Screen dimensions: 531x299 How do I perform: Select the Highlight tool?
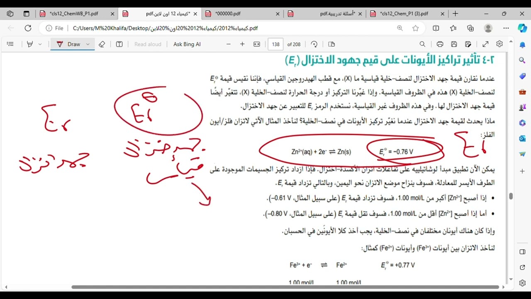30,44
